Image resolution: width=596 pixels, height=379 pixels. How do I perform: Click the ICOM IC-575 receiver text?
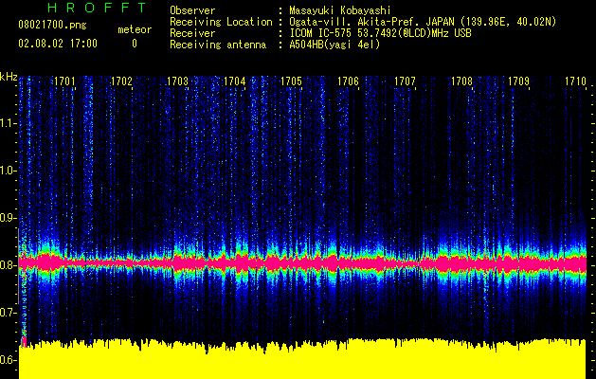click(380, 33)
